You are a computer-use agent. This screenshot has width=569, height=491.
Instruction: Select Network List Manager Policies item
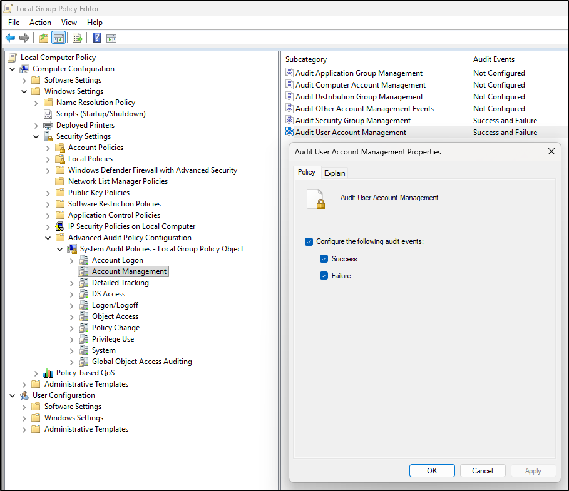(118, 181)
